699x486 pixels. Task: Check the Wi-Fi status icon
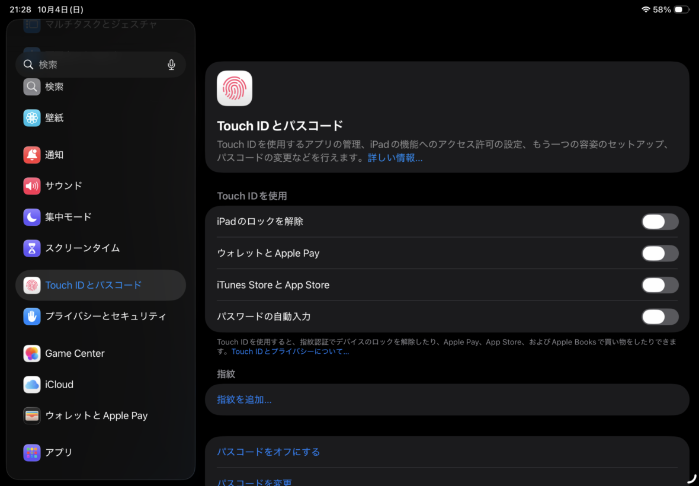coord(646,9)
